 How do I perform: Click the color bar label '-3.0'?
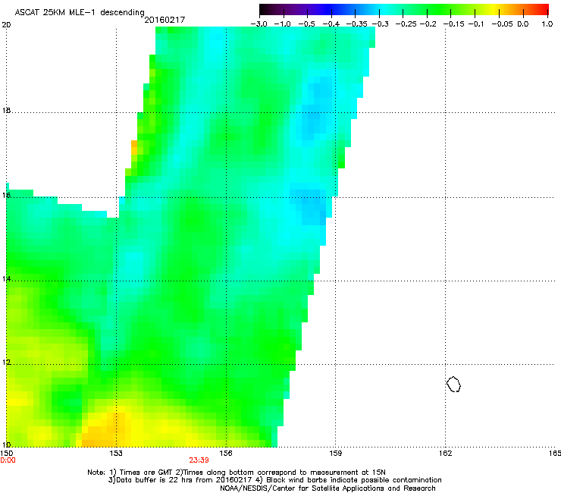[259, 24]
